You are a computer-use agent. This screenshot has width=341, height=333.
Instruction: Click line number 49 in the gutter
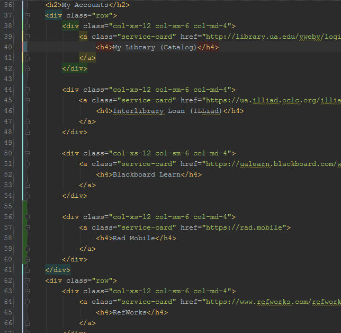(x=8, y=143)
